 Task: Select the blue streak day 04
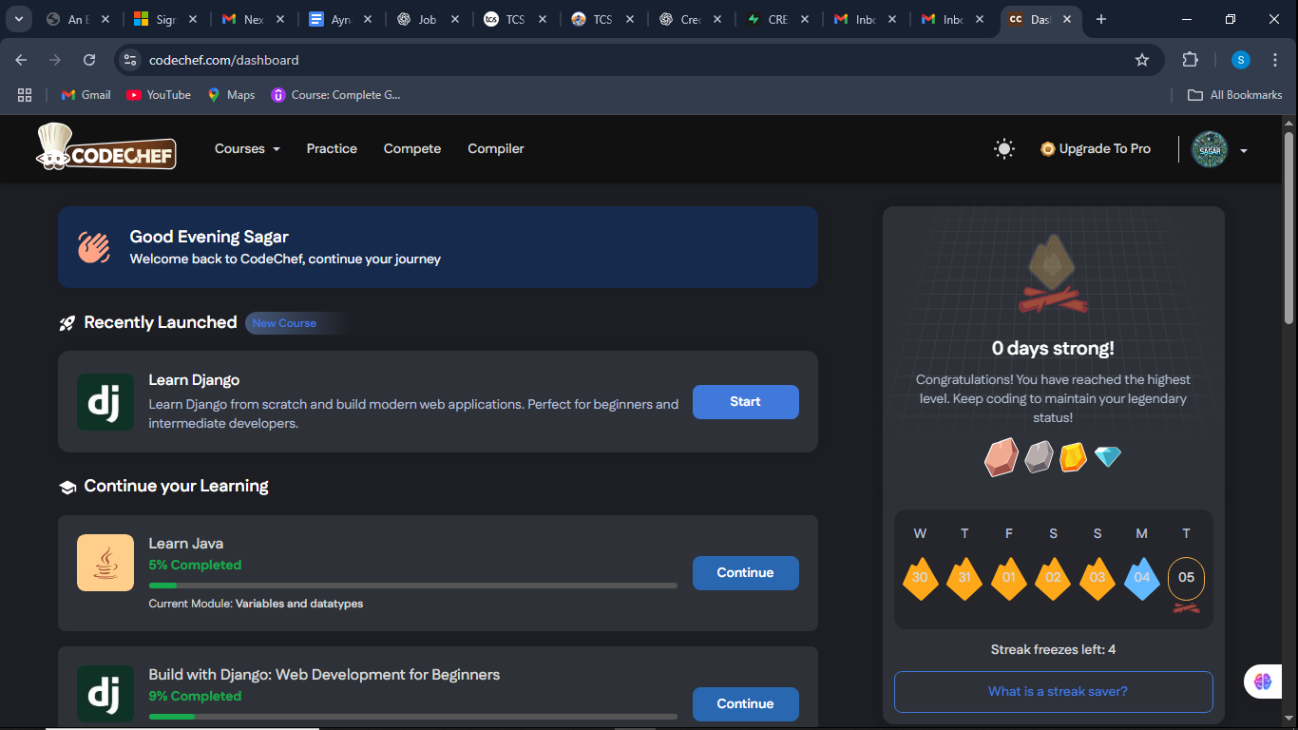1141,578
